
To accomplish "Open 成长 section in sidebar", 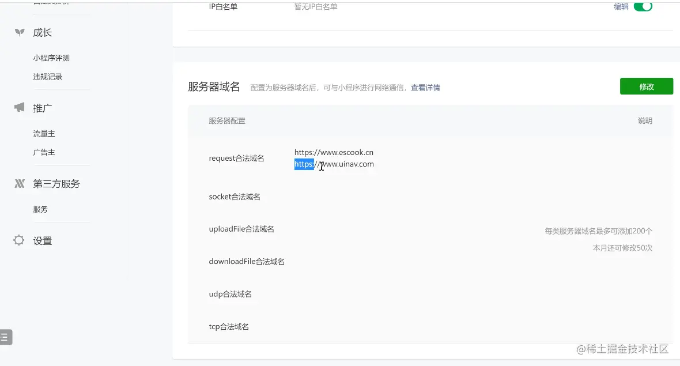I will click(x=43, y=32).
